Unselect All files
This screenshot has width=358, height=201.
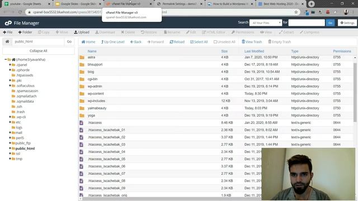[224, 42]
